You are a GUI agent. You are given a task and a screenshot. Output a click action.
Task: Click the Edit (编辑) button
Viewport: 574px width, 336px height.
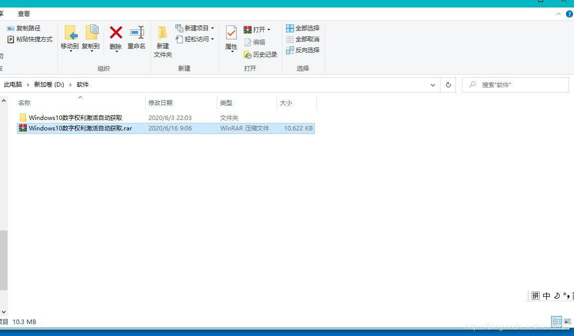[x=254, y=42]
